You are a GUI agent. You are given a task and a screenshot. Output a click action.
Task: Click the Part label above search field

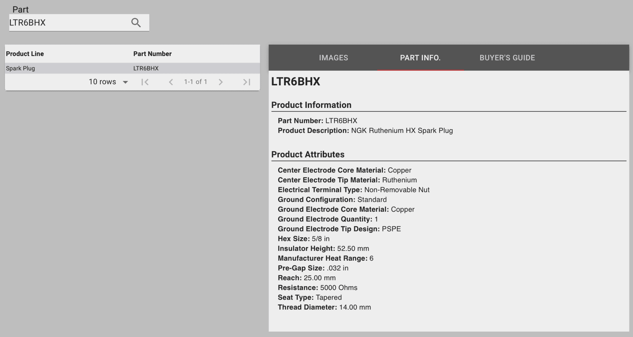[x=21, y=9]
